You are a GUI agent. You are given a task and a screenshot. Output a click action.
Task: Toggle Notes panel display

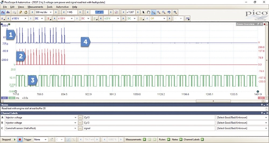[180, 140]
